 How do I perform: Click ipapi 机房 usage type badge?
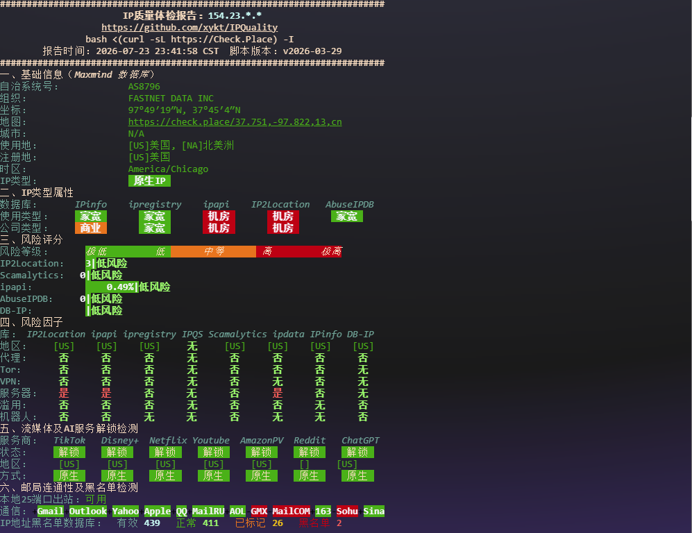[x=219, y=217]
